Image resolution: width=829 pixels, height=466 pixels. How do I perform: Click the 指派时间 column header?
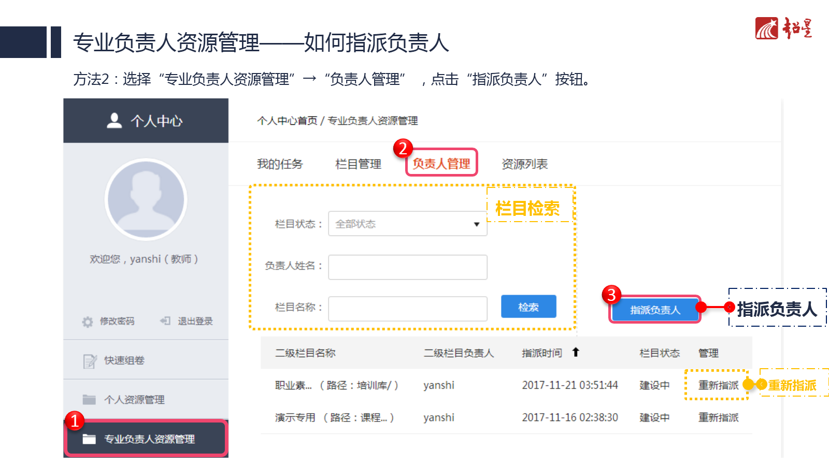(542, 353)
